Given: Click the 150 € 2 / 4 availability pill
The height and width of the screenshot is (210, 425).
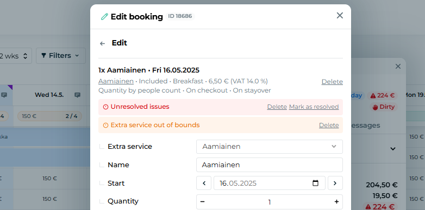Looking at the screenshot, I should (x=49, y=116).
